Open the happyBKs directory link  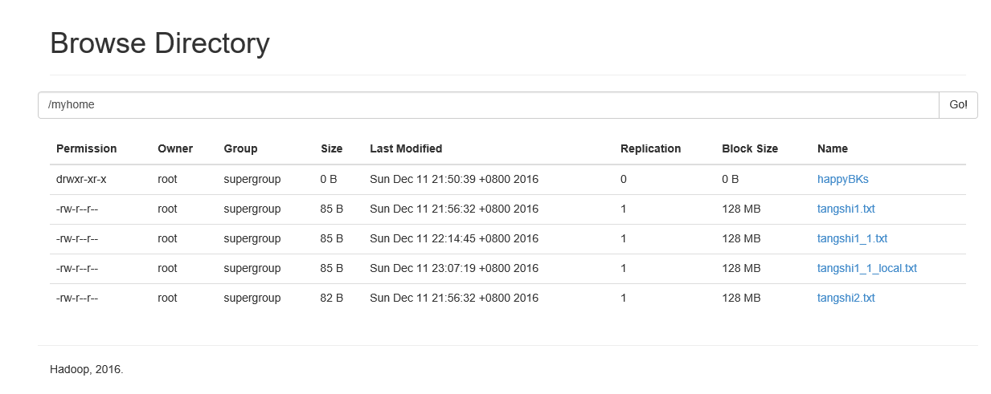[x=842, y=179]
